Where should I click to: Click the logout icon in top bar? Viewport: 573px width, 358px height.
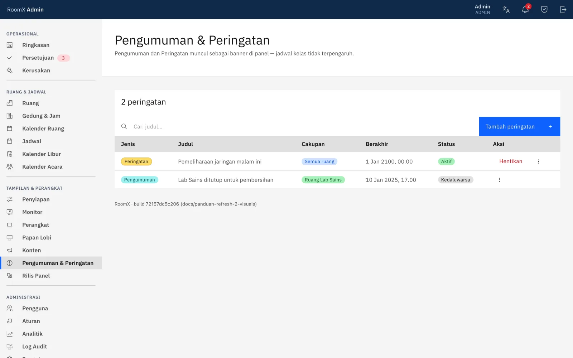[563, 10]
